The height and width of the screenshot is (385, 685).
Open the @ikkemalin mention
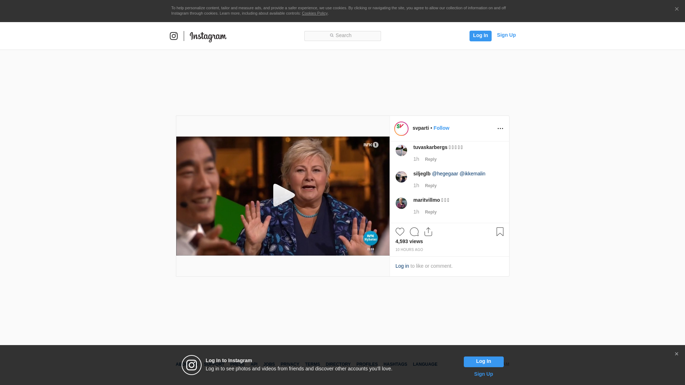tap(472, 174)
